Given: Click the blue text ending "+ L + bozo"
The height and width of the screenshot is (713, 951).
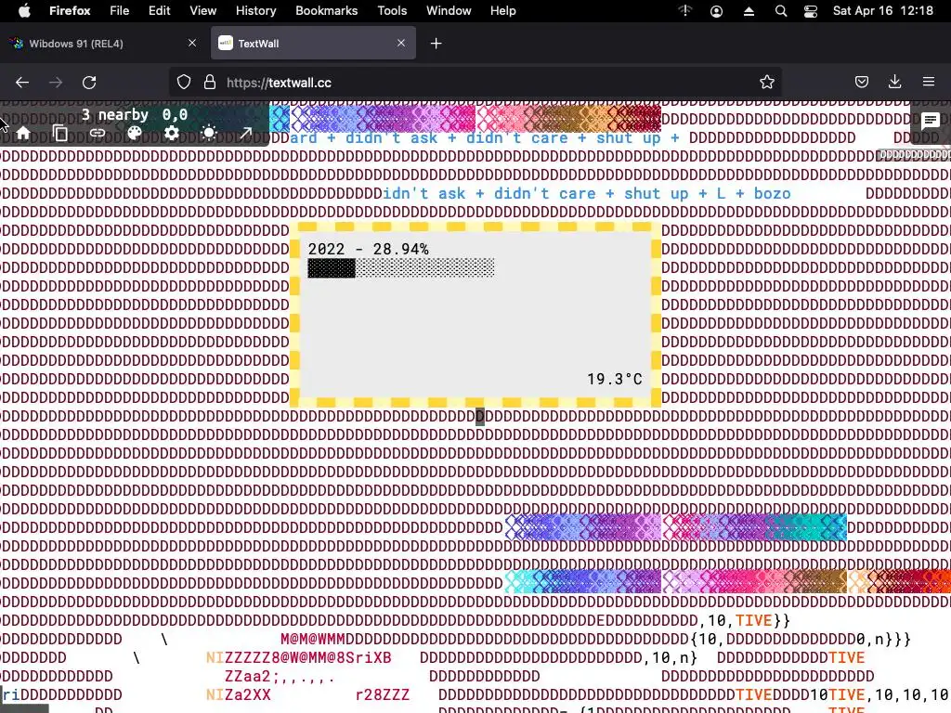Looking at the screenshot, I should coord(587,194).
